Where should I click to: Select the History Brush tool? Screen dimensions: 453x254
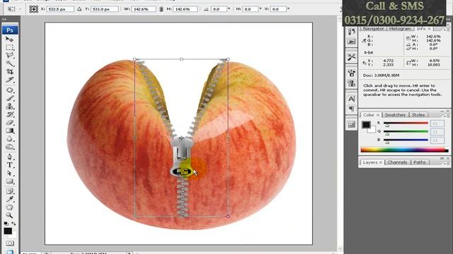pyautogui.click(x=9, y=114)
